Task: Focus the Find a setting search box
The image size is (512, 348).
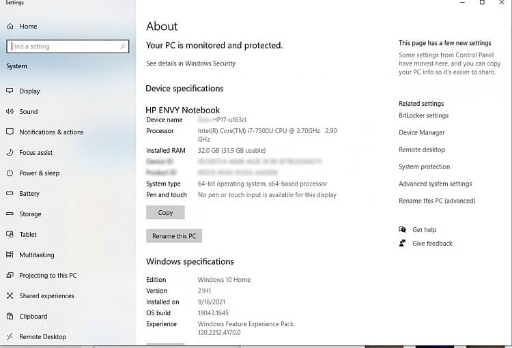Action: (68, 46)
